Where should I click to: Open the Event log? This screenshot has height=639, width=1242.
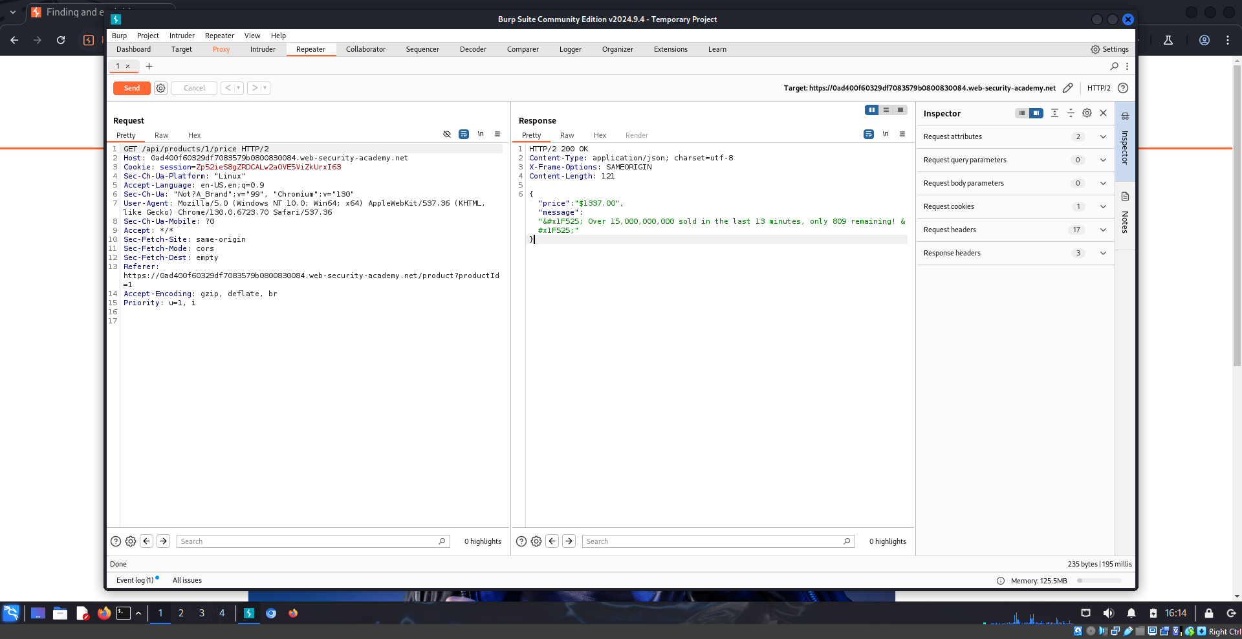(x=135, y=580)
